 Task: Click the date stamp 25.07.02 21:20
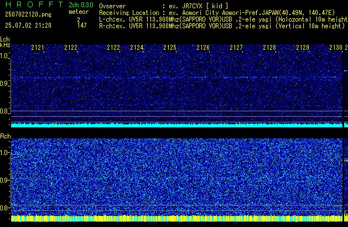click(x=28, y=25)
